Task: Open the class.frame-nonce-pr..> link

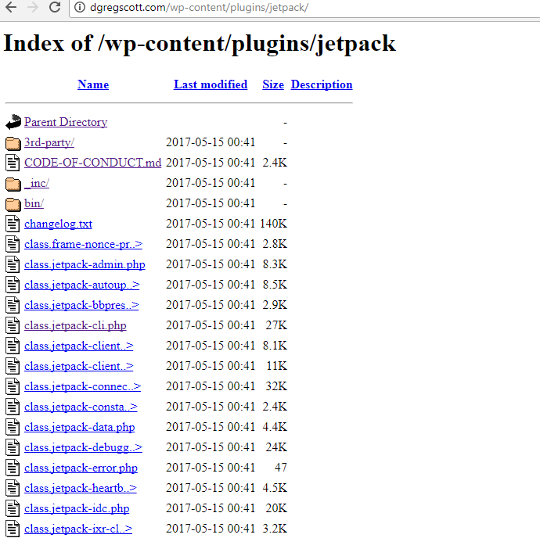Action: point(83,244)
